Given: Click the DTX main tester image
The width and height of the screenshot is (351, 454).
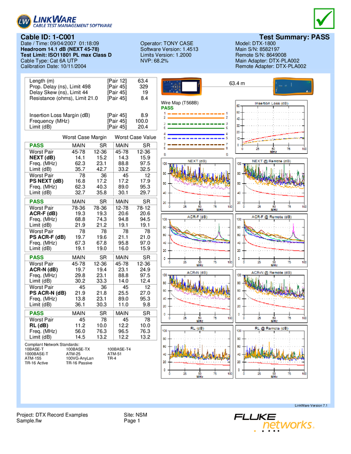Looking at the screenshot, I should 181,87.
